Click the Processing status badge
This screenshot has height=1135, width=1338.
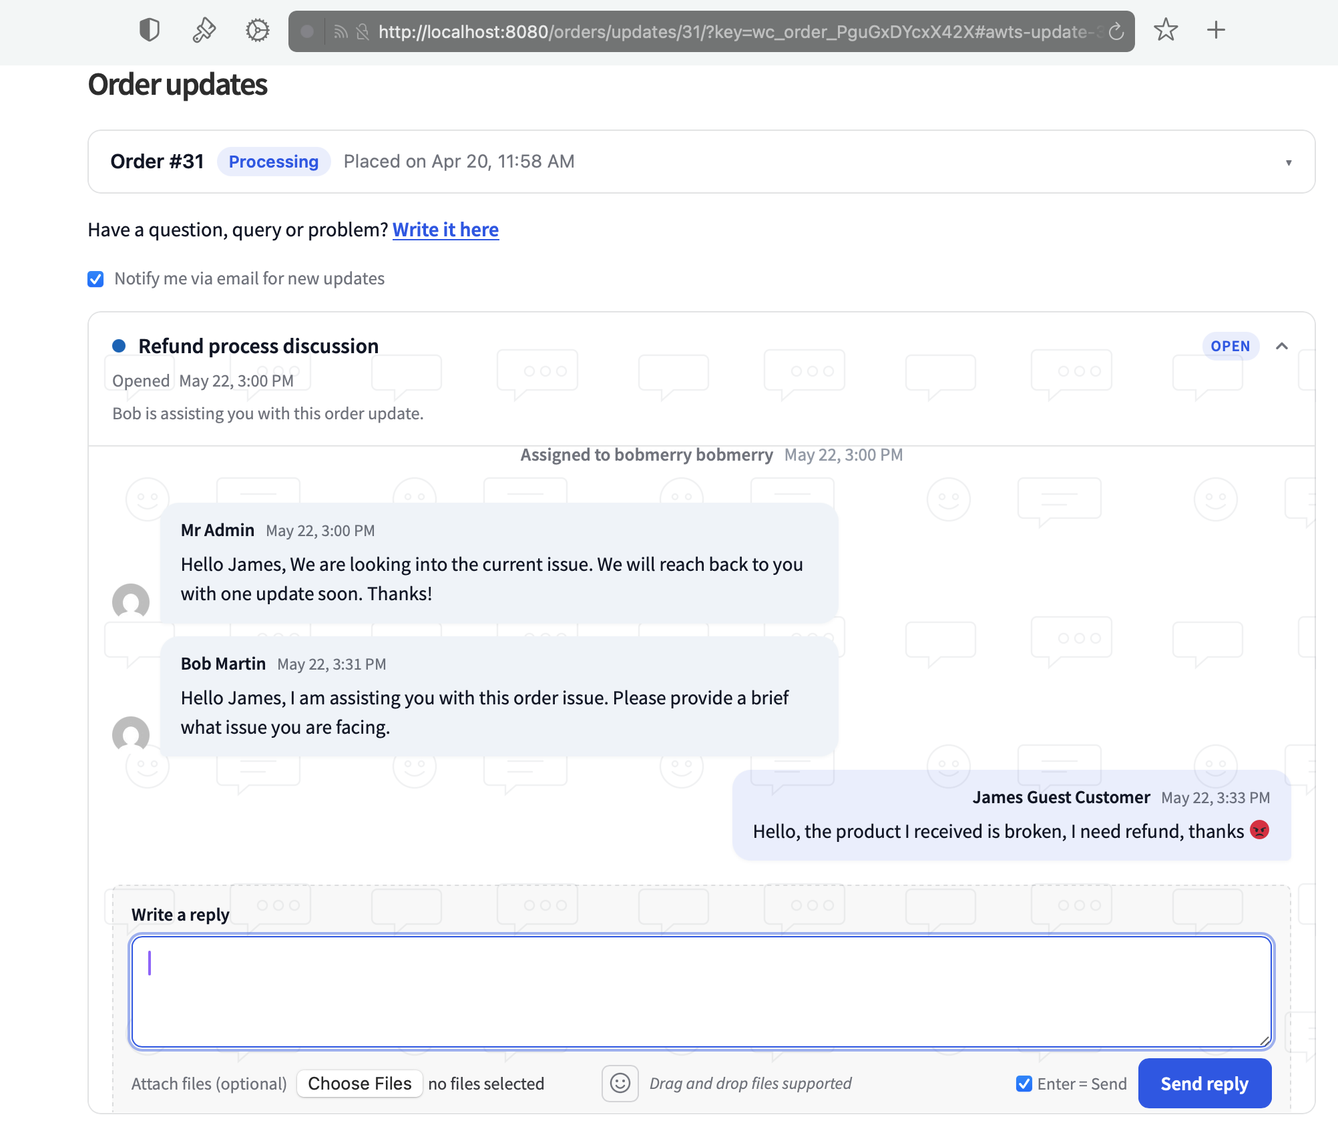[x=274, y=162]
